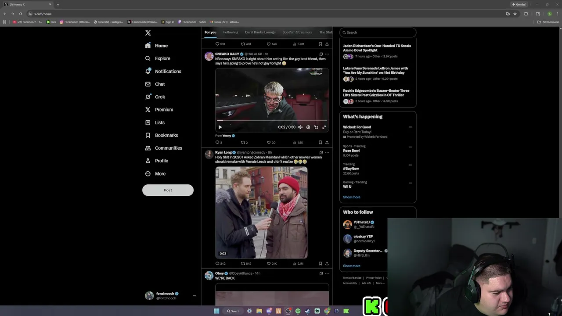Switch to the For you tab

210,32
